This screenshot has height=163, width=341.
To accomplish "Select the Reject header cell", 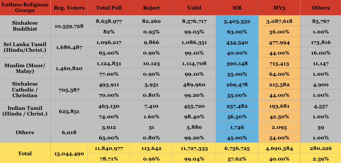I will point(151,8).
